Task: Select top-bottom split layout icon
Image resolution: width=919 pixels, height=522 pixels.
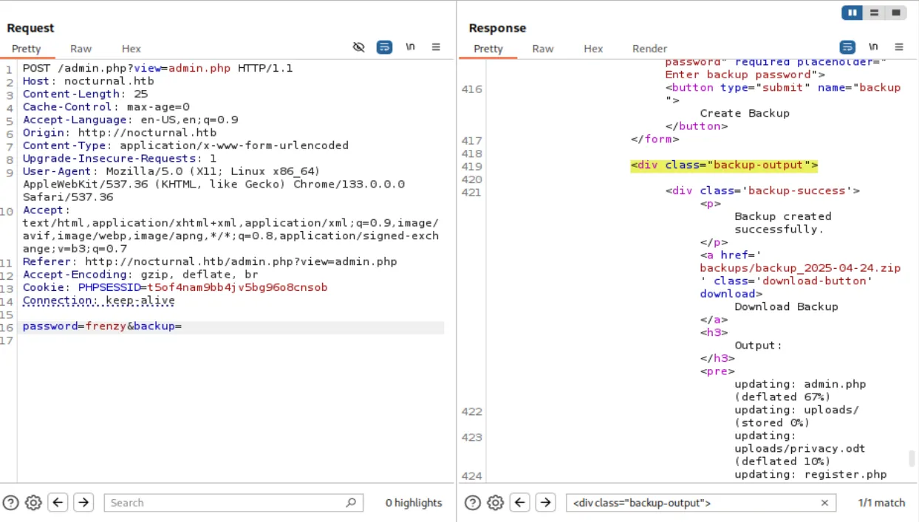Action: pos(874,13)
